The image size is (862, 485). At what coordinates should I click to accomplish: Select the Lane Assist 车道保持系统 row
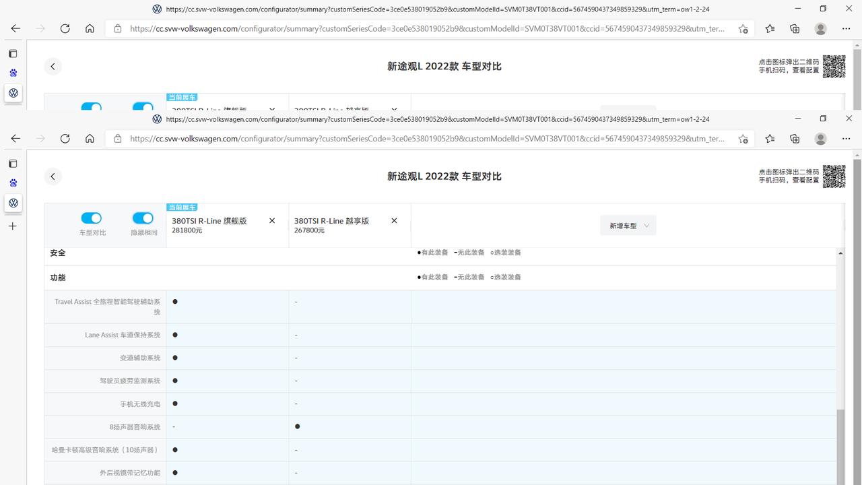coord(440,335)
